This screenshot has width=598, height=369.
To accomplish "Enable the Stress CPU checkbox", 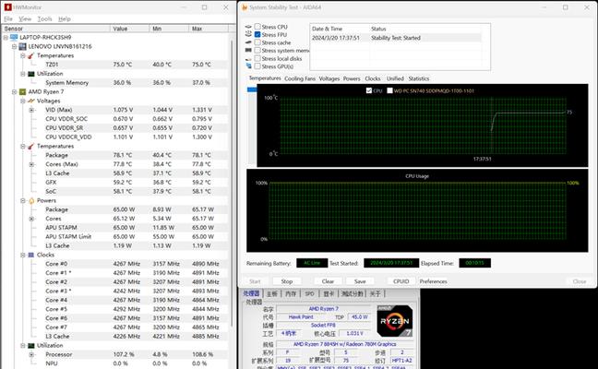I will point(257,27).
